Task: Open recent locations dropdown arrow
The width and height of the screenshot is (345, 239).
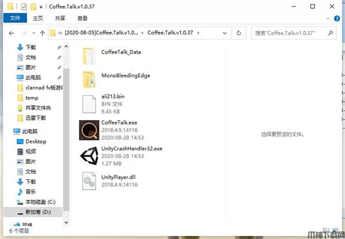Action: (34, 33)
